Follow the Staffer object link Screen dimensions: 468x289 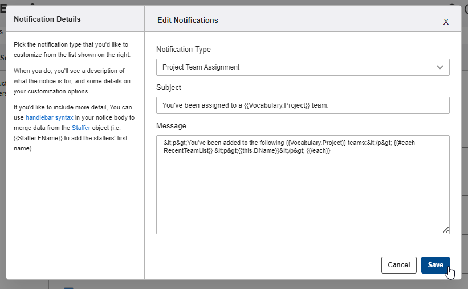click(81, 128)
